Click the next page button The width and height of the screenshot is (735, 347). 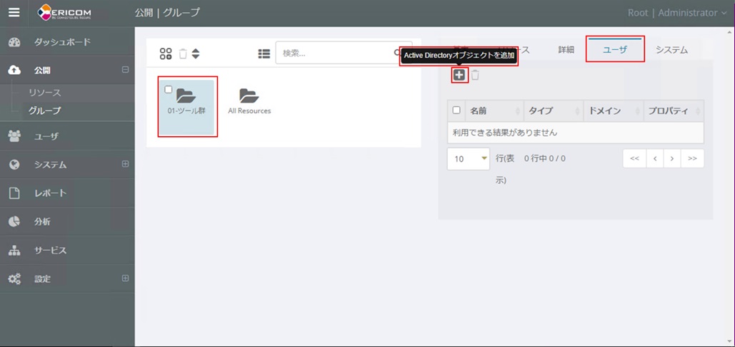(672, 158)
